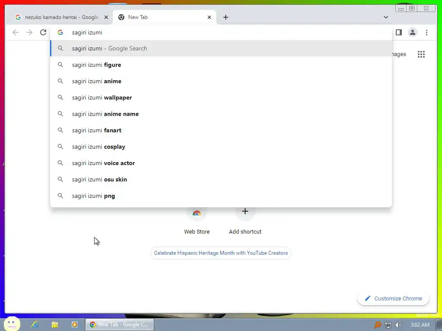Select the sagiri izumi anime suggestion
This screenshot has height=331, width=442.
[x=221, y=81]
